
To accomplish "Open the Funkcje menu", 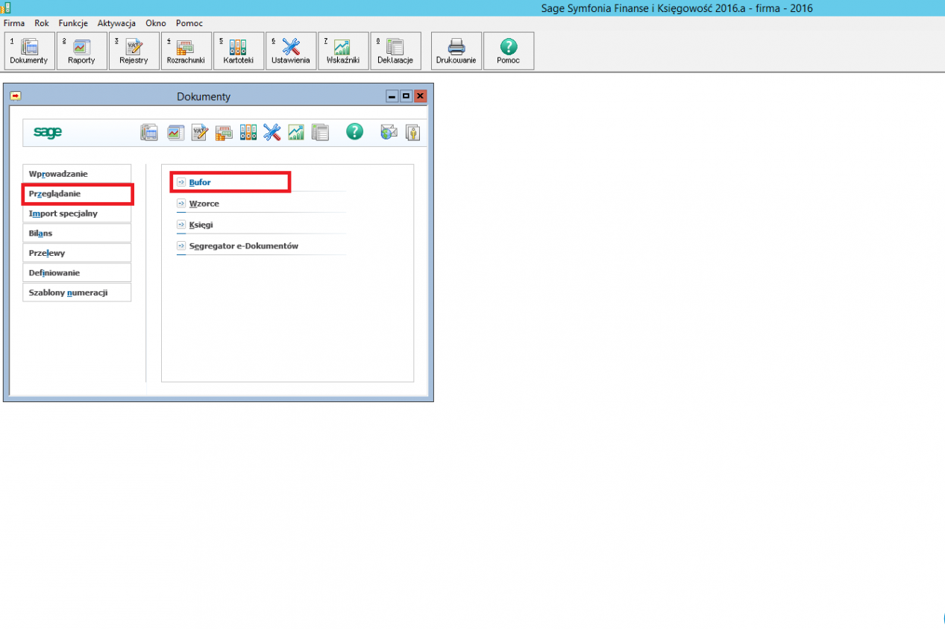I will click(x=73, y=23).
